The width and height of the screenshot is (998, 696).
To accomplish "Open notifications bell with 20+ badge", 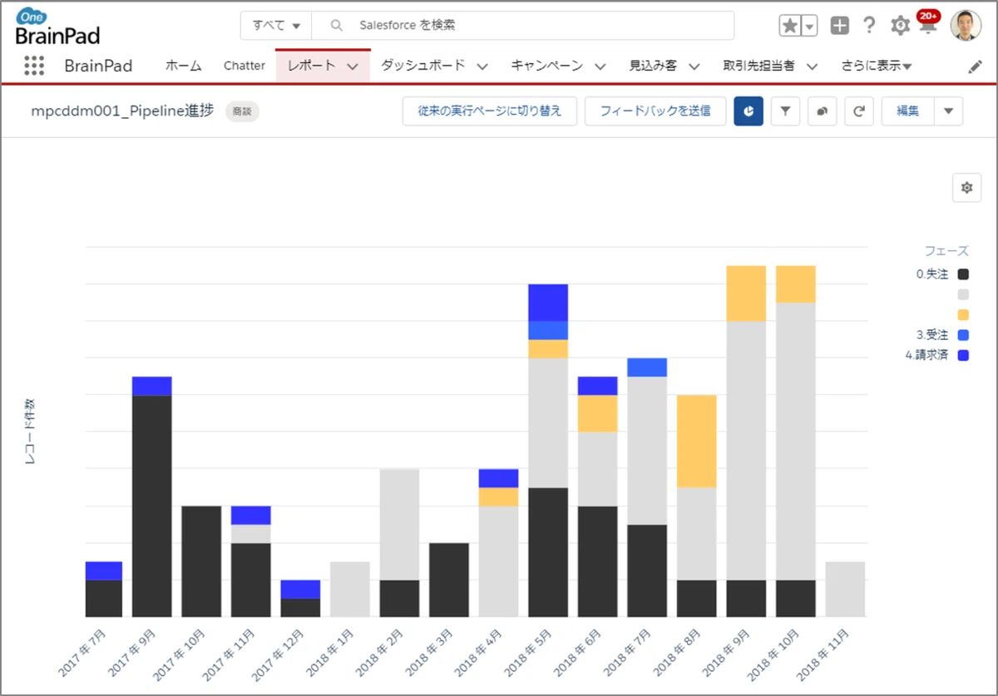I will tap(927, 24).
